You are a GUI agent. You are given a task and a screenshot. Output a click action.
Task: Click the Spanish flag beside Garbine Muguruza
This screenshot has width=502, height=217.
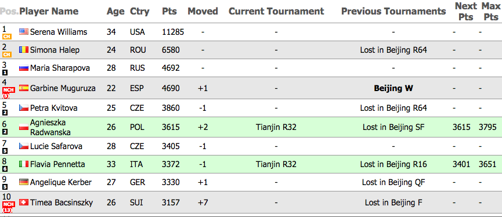24,88
